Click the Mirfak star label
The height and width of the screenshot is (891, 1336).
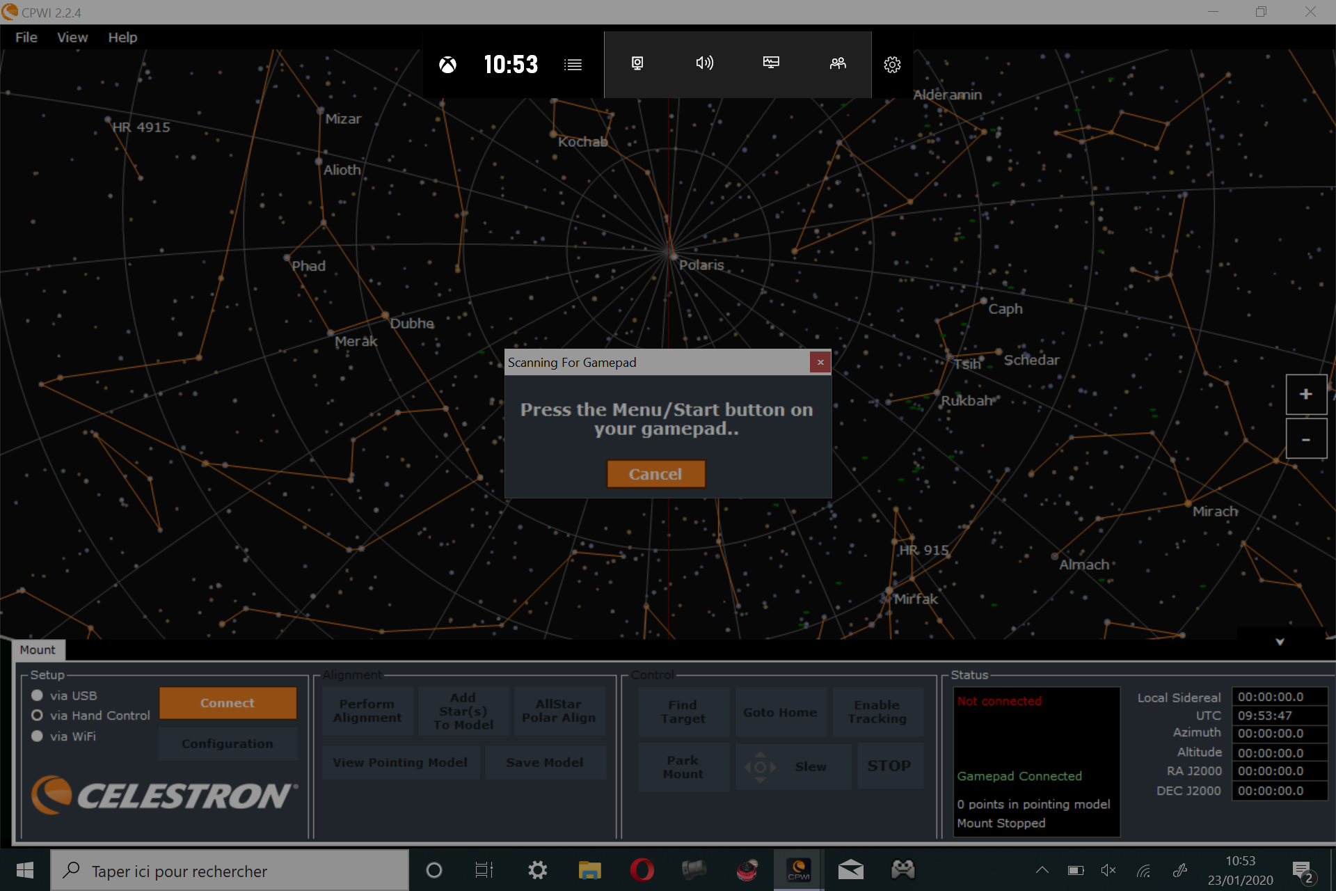pyautogui.click(x=916, y=599)
